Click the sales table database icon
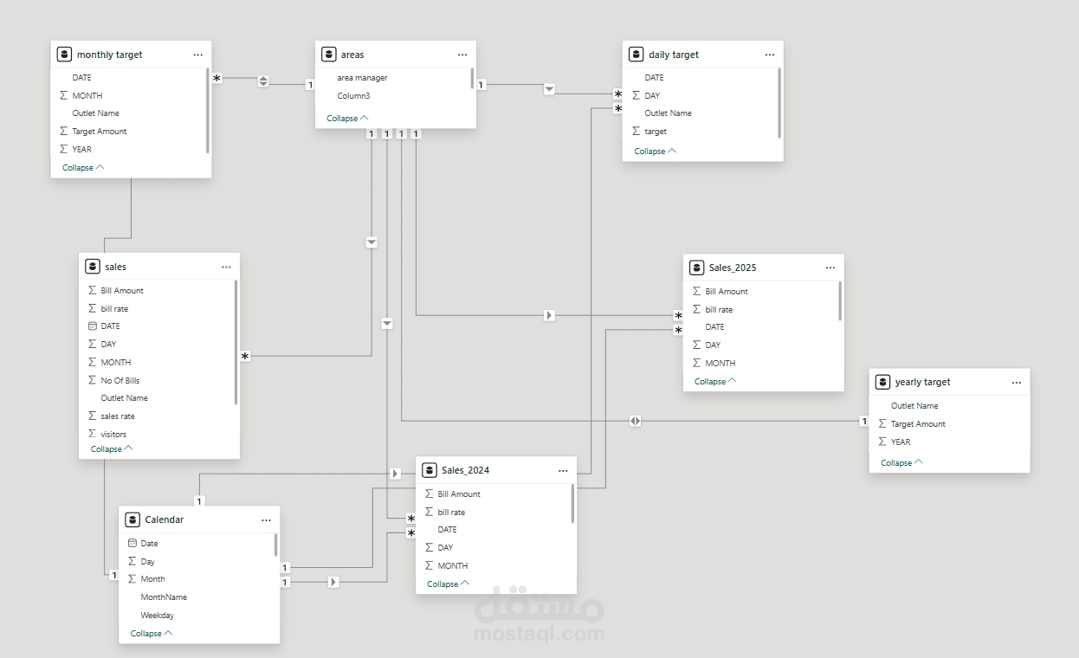Viewport: 1079px width, 658px height. click(x=92, y=267)
